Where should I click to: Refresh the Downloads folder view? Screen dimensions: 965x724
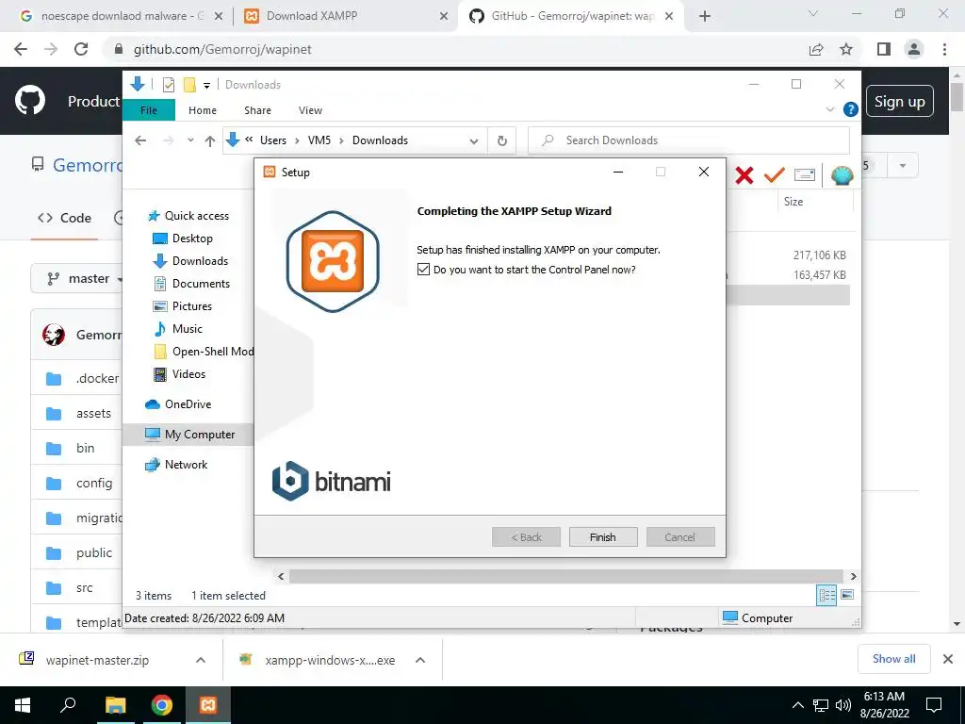tap(502, 141)
